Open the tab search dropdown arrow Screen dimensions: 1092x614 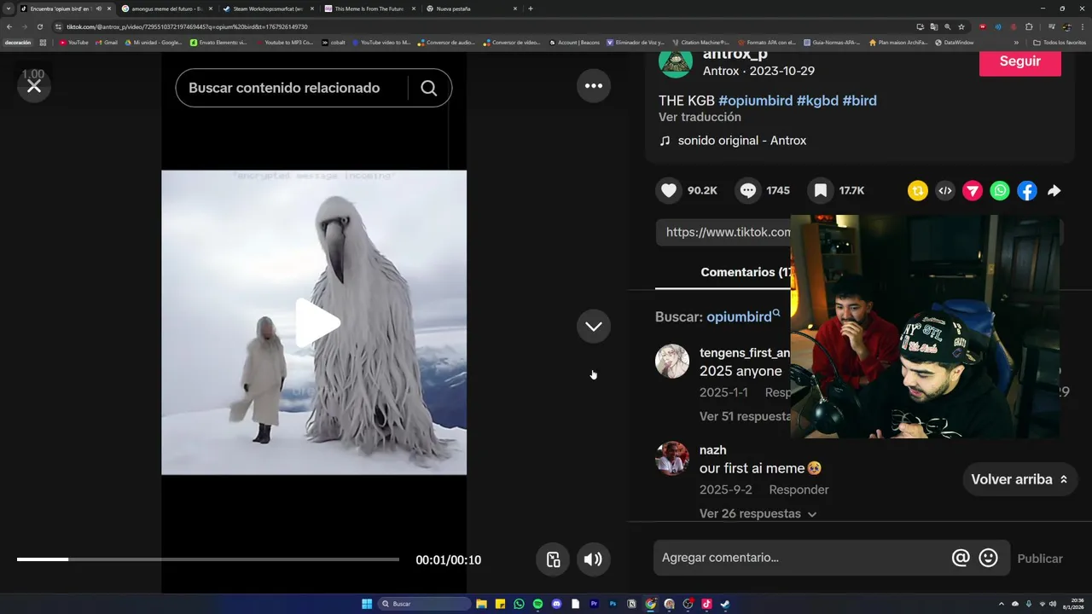coord(9,9)
